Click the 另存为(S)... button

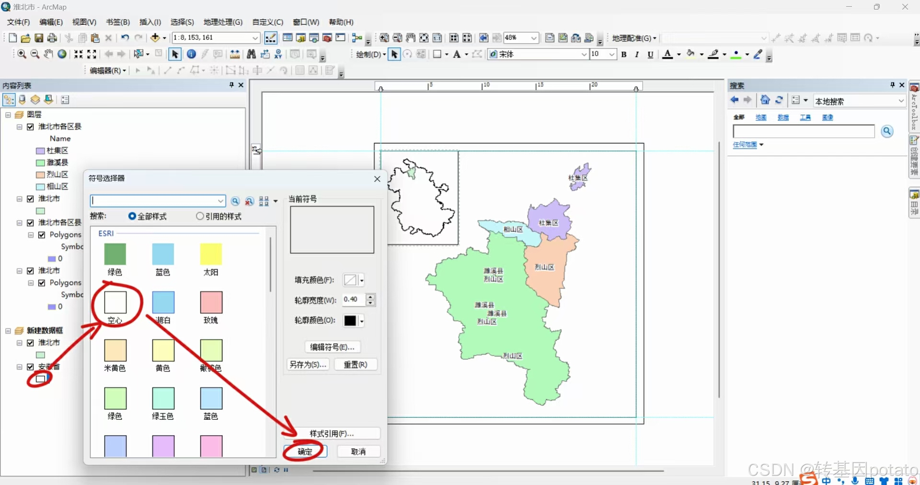pyautogui.click(x=308, y=365)
